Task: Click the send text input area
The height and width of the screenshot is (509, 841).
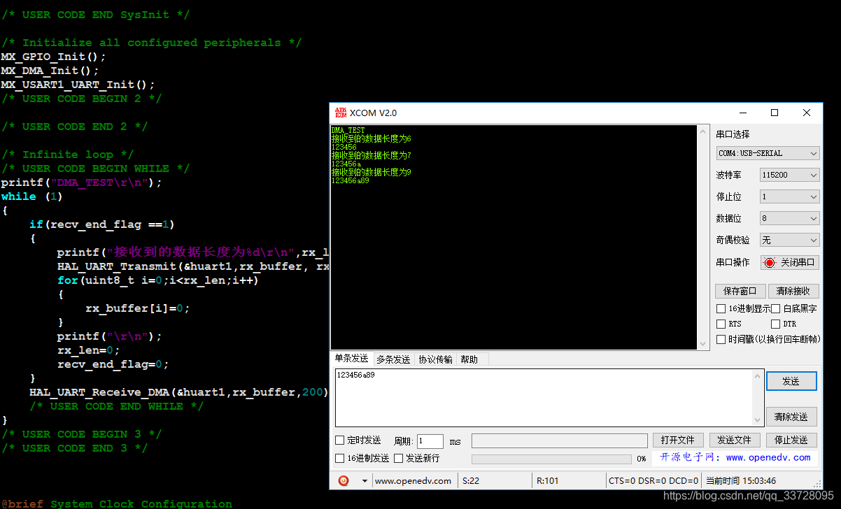Action: coord(544,397)
